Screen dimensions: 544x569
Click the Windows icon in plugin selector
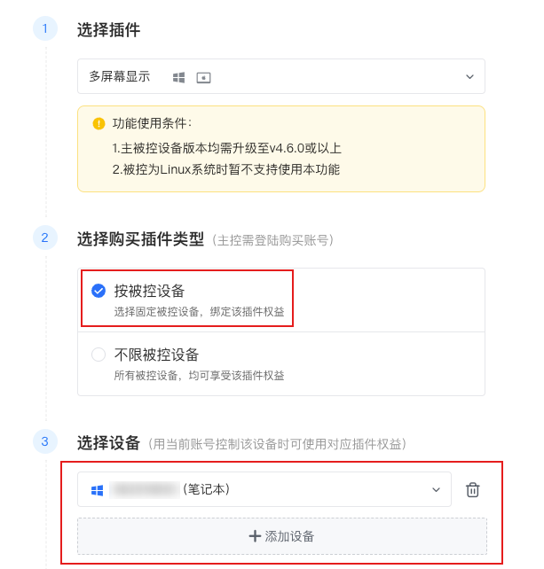[178, 77]
